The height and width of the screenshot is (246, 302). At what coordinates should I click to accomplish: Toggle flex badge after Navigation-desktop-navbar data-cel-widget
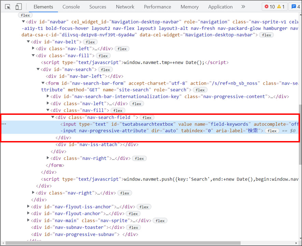[x=267, y=35]
